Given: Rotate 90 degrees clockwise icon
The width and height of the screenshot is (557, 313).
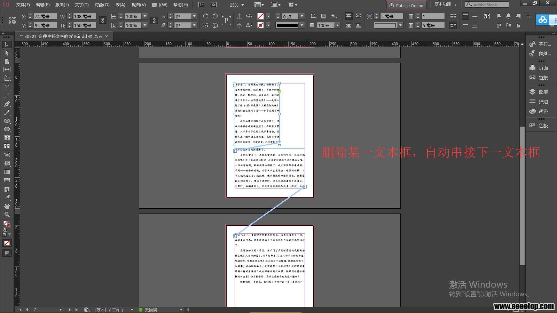Looking at the screenshot, I should (x=206, y=16).
